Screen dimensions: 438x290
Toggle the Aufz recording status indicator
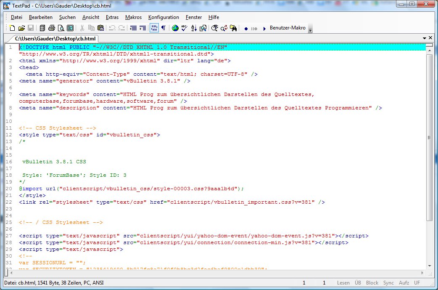(x=404, y=283)
